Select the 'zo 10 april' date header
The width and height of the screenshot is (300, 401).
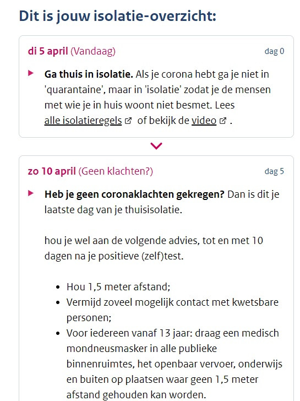point(52,171)
